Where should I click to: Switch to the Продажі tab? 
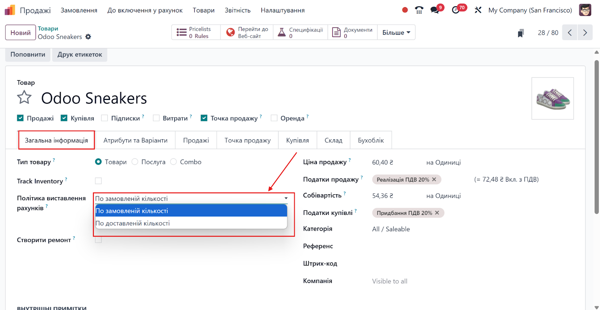pos(196,140)
